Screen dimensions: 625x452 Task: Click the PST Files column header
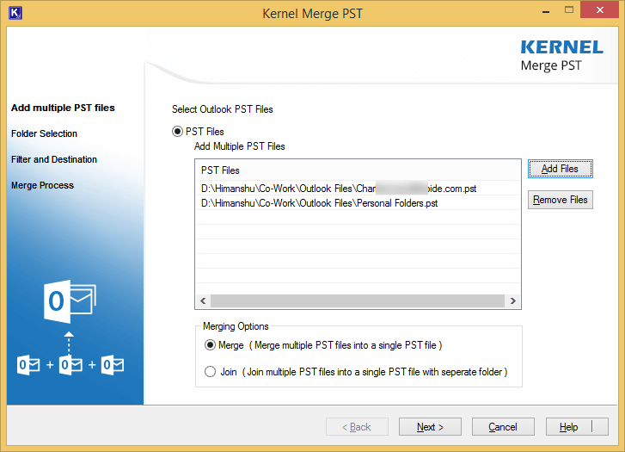(358, 170)
